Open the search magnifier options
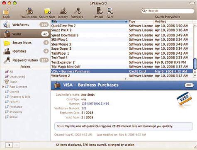This screenshot has height=150, width=197. click(x=144, y=11)
